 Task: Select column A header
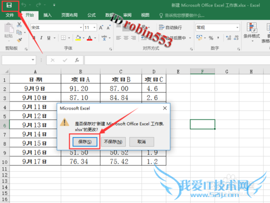coord(35,71)
